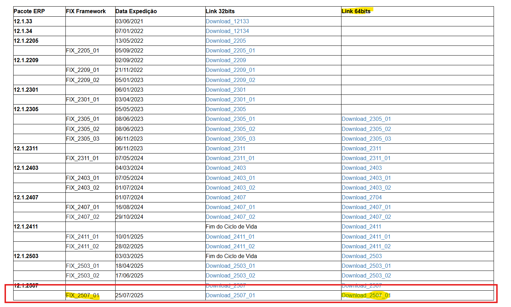Click the highlighted Link 64bits column header

click(x=356, y=11)
